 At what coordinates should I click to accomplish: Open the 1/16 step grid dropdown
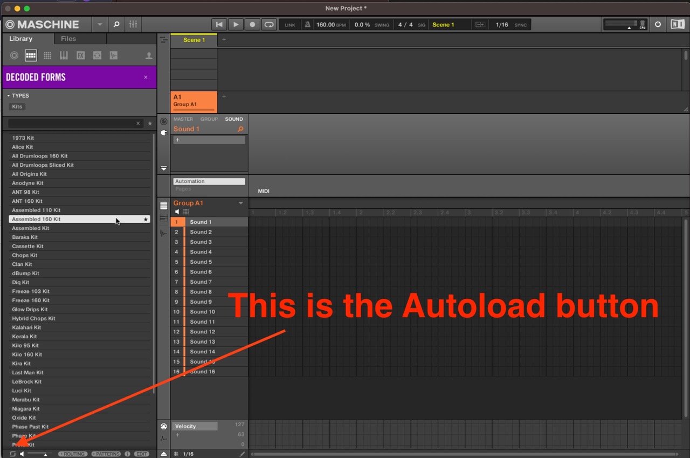point(189,454)
